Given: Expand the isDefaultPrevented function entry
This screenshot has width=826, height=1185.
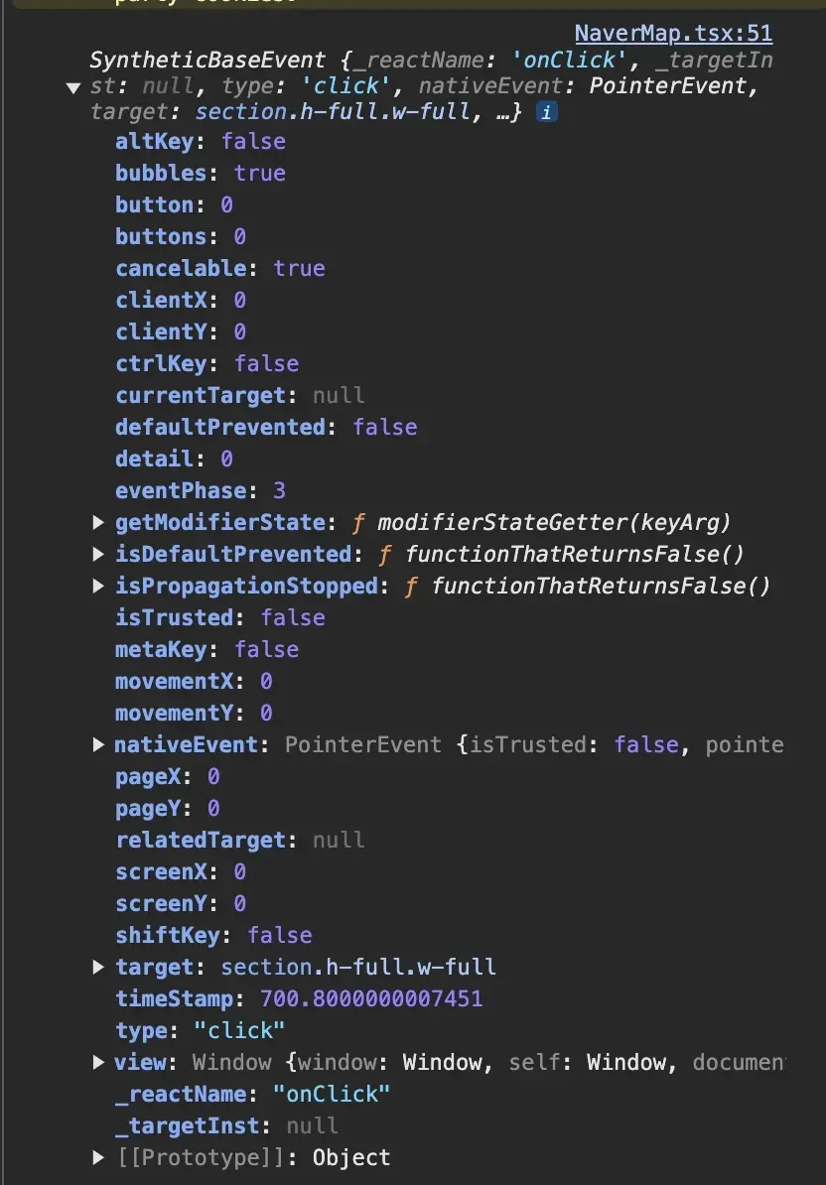Looking at the screenshot, I should [x=98, y=554].
